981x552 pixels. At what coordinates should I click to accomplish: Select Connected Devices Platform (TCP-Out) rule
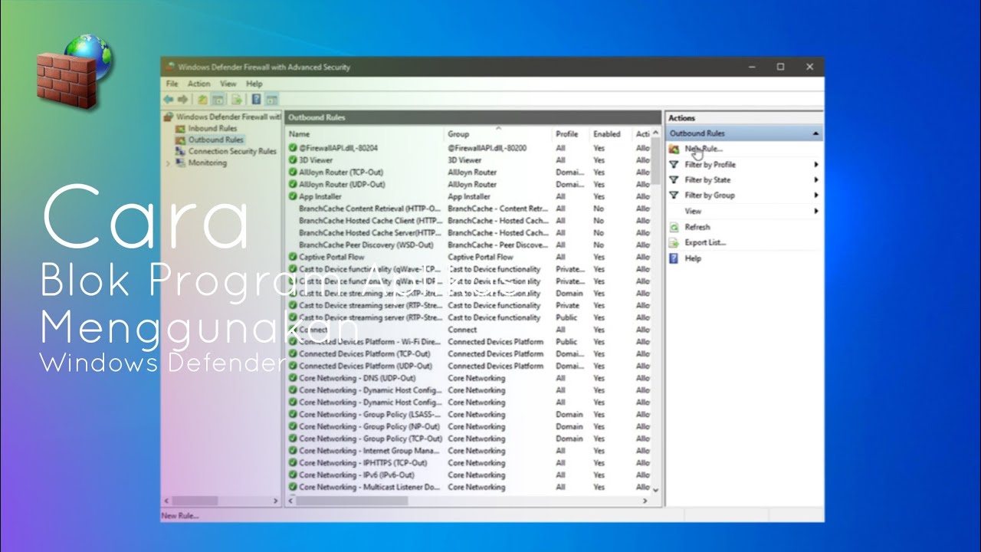[365, 354]
